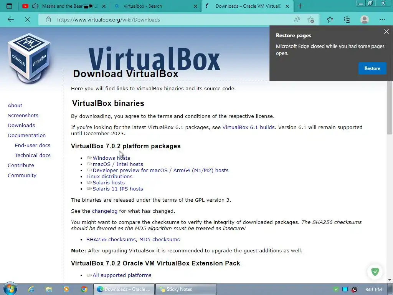
Task: Open End-user docs link
Action: pos(33,146)
